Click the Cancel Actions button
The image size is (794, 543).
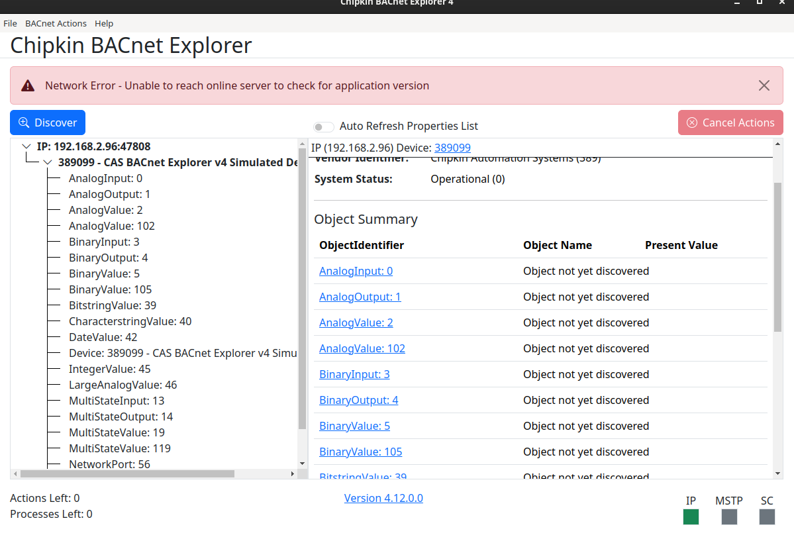tap(730, 123)
